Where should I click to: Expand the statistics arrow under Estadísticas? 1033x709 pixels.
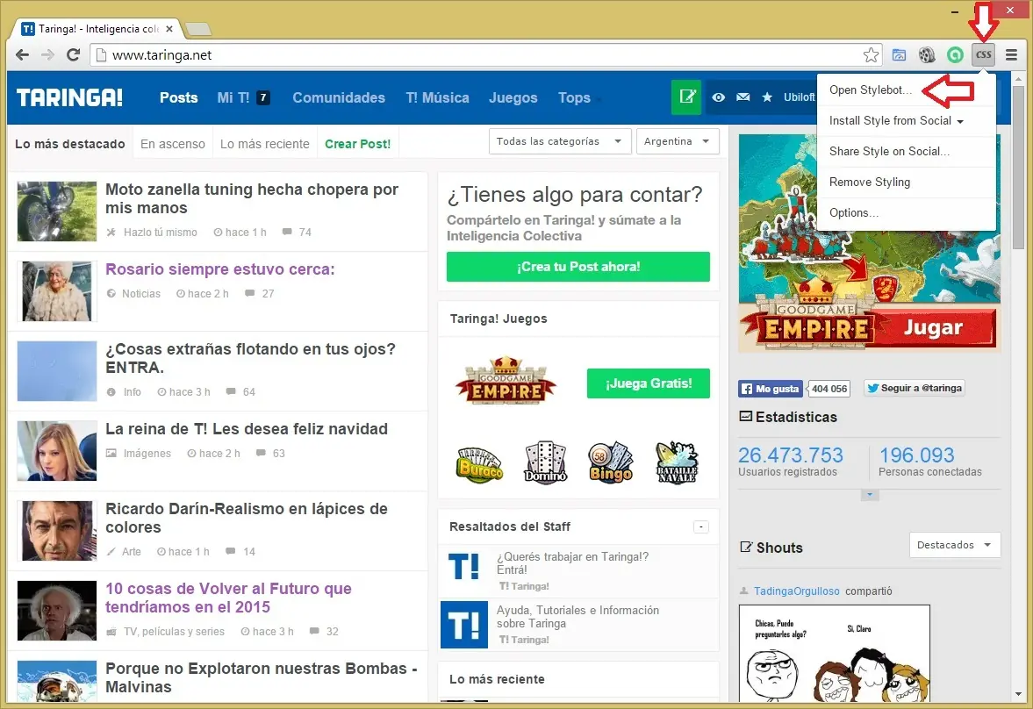pos(870,495)
